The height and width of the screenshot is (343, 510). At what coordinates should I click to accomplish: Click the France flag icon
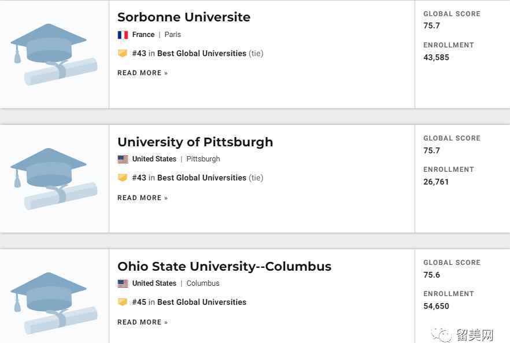click(x=123, y=35)
